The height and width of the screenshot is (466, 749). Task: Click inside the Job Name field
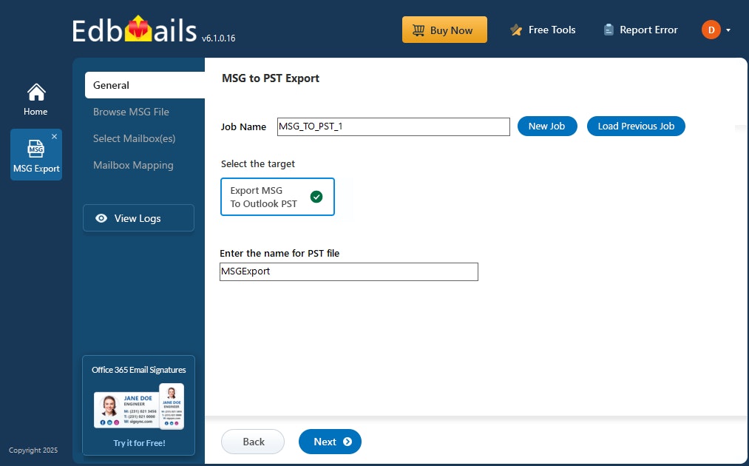pyautogui.click(x=393, y=126)
